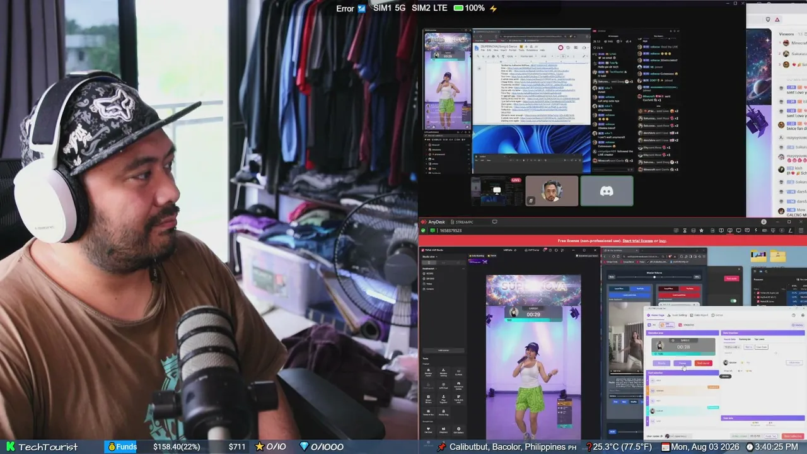Viewport: 807px width, 454px height.
Task: Open the Room Setting tab
Action: coord(678,315)
